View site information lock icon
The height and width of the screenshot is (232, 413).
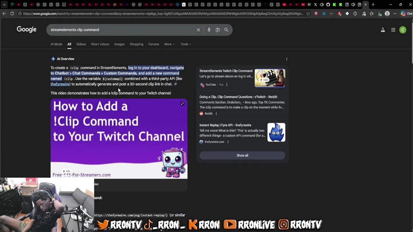tap(20, 14)
